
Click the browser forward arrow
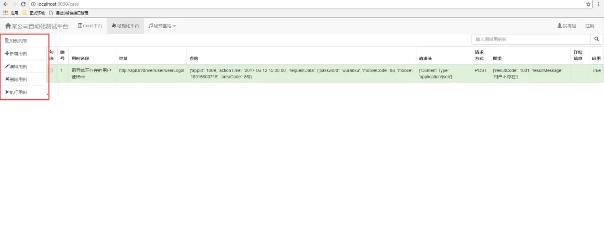(14, 4)
